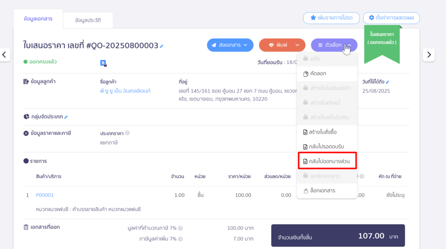Open product link P00001
446x249 pixels.
click(x=45, y=195)
